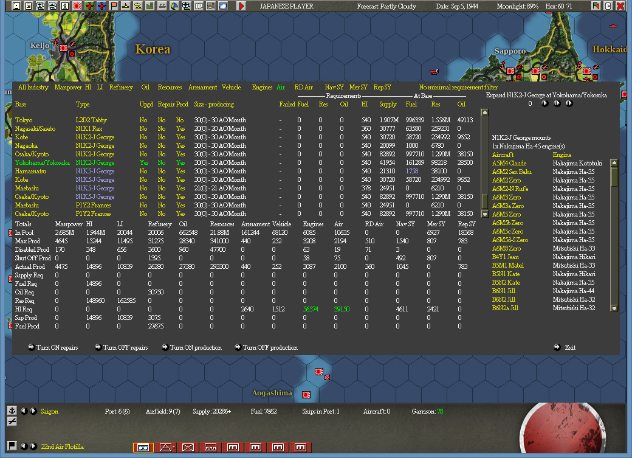This screenshot has height=458, width=632.
Task: Toggle Upgd Yes for Yokohama/Yokosuka
Action: [x=144, y=162]
